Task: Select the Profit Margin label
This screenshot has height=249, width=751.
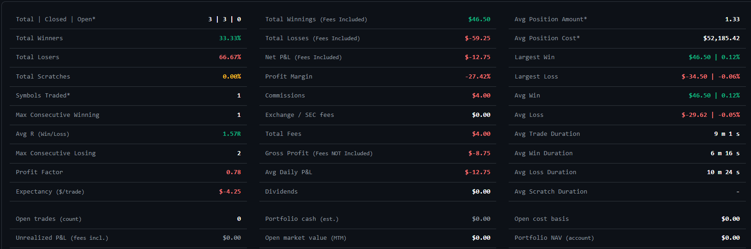Action: 288,77
